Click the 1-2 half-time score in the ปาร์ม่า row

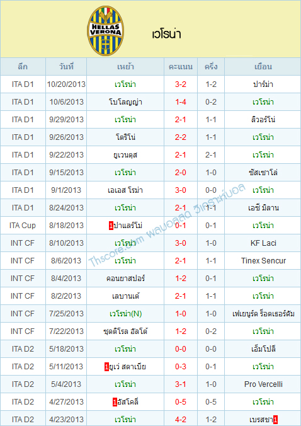tap(211, 84)
